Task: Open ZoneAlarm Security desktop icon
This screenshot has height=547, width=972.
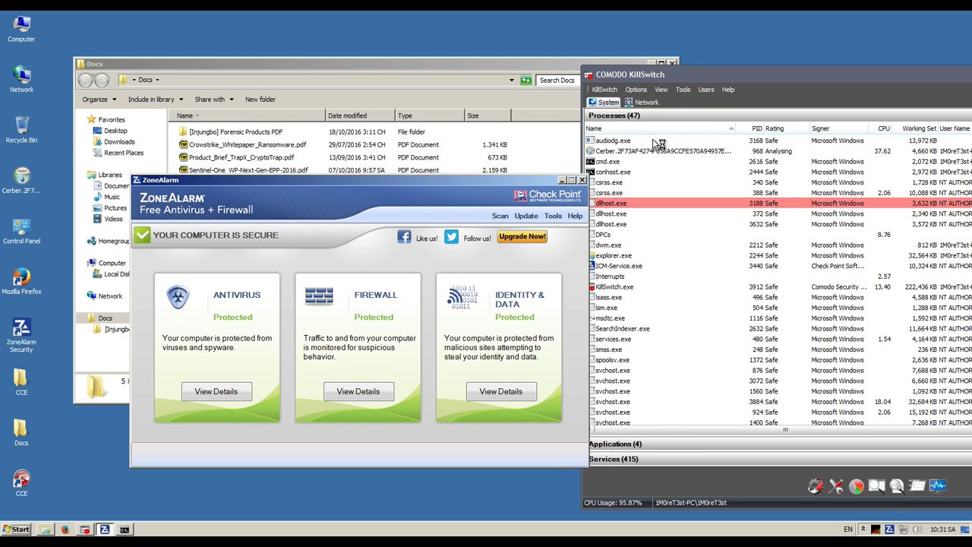Action: pos(21,335)
